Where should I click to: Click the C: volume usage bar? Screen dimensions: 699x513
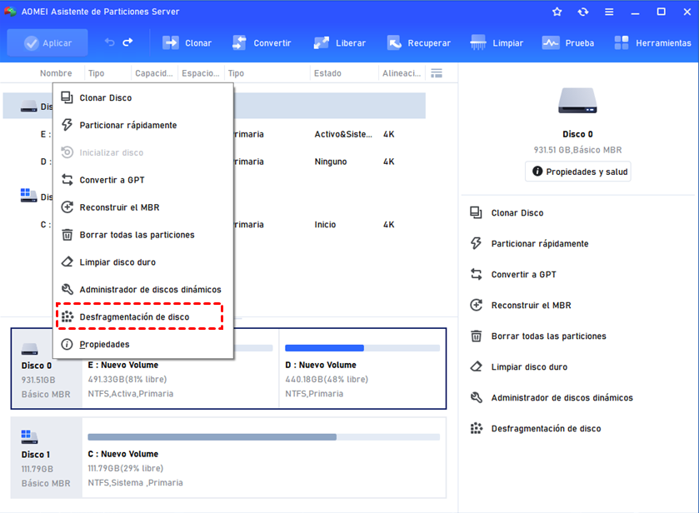pos(264,437)
